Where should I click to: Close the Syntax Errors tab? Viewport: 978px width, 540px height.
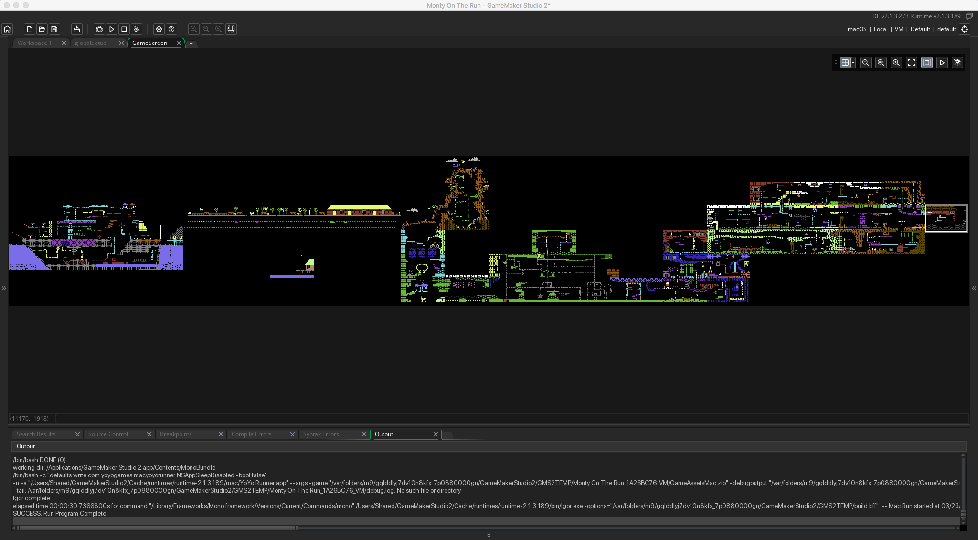pyautogui.click(x=364, y=434)
